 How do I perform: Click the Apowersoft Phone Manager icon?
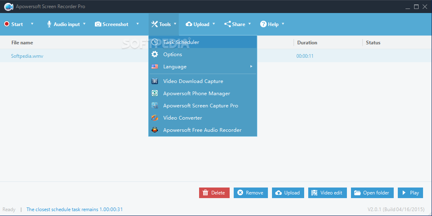155,93
